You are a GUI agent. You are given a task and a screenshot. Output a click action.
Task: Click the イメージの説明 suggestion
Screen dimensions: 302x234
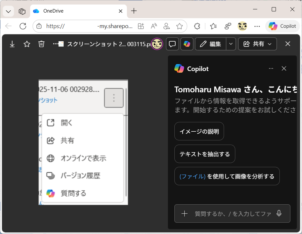(x=199, y=131)
